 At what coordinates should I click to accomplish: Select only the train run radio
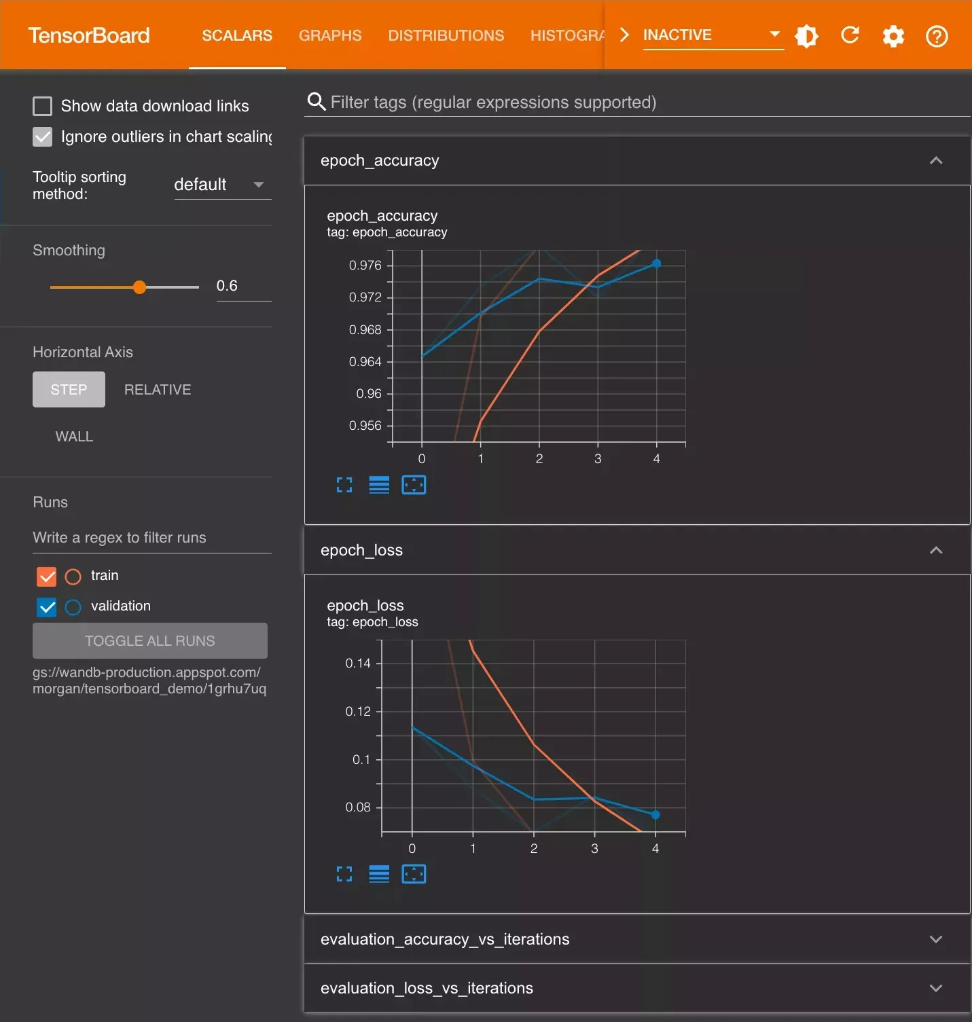click(73, 577)
